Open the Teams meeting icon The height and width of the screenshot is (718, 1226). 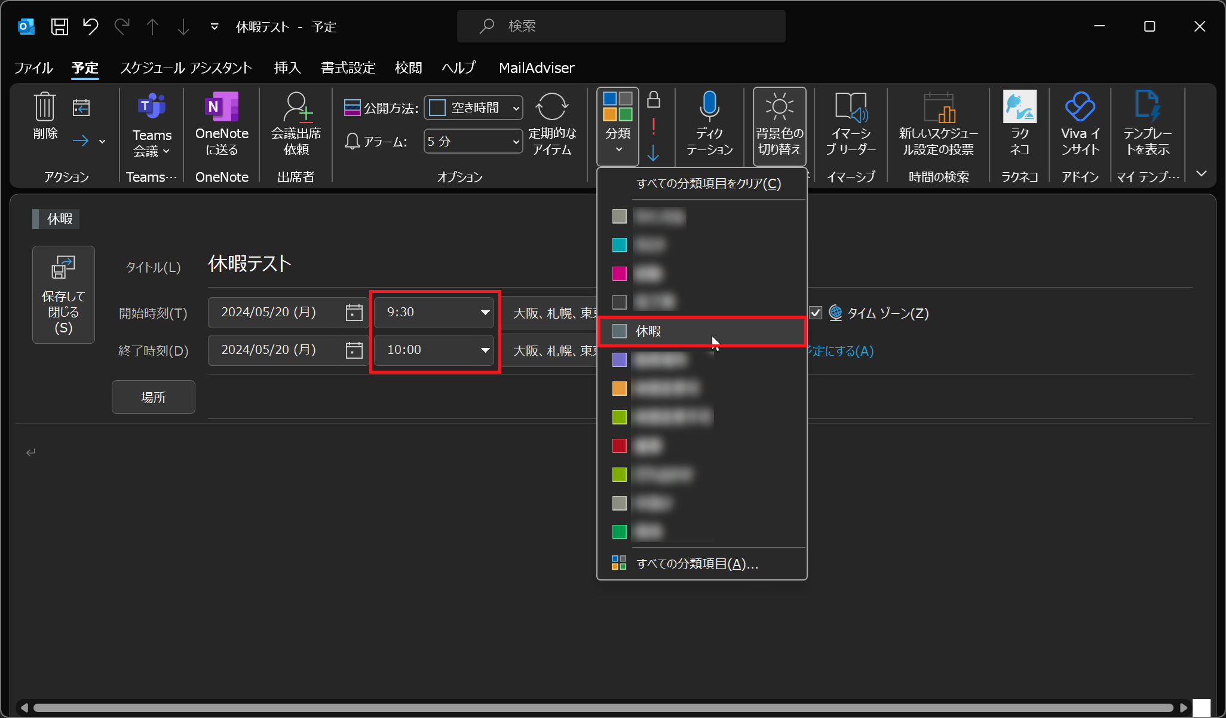click(x=152, y=106)
